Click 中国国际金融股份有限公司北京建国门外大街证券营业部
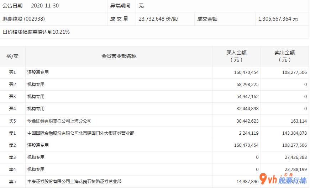Viewport: 310px width, 188px height. pos(81,133)
